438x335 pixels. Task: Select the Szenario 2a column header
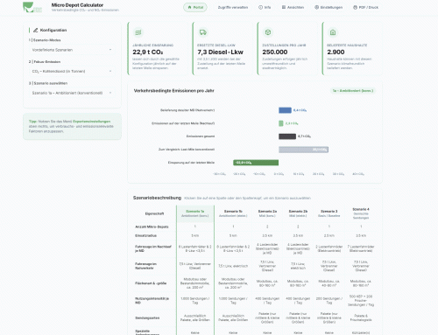click(267, 213)
